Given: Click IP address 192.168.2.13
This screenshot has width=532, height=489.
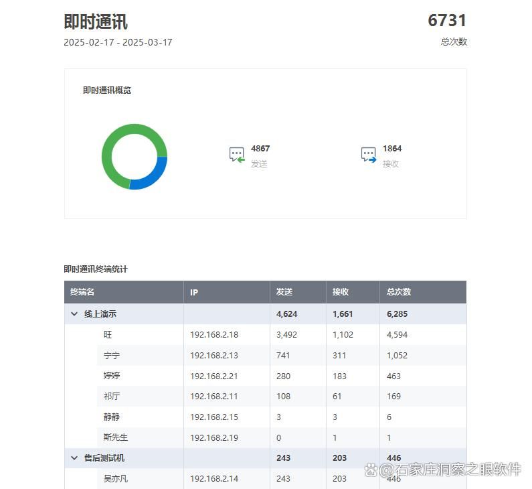Looking at the screenshot, I should (214, 356).
